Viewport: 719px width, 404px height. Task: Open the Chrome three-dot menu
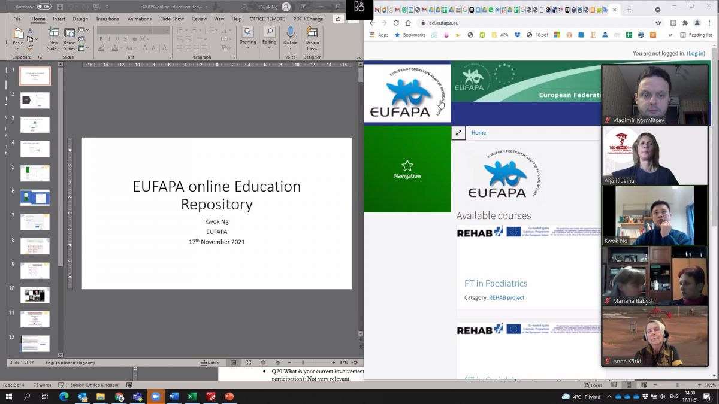(x=709, y=23)
